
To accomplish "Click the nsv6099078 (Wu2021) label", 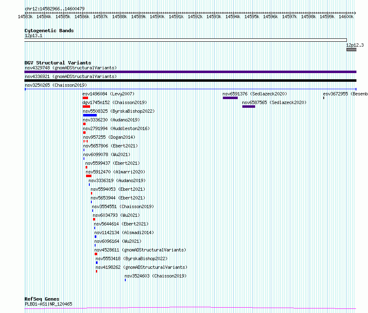I will [x=107, y=154].
